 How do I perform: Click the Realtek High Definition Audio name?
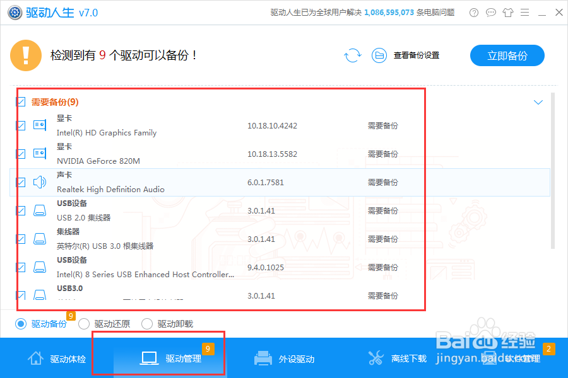coord(110,189)
